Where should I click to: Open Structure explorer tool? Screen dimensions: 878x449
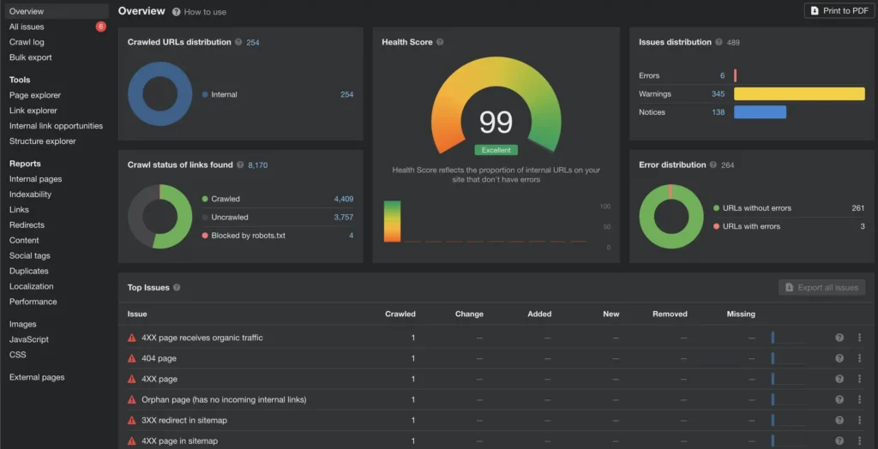pos(43,141)
